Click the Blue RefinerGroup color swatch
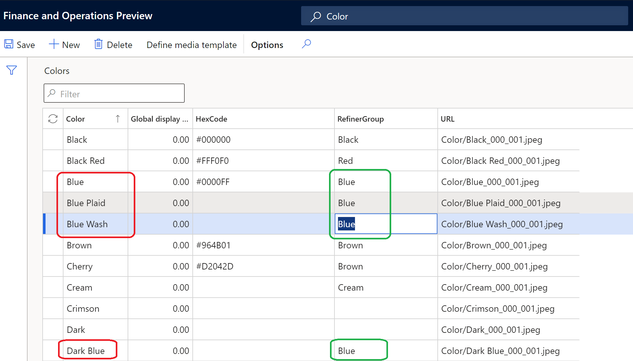This screenshot has width=633, height=361. click(x=346, y=224)
